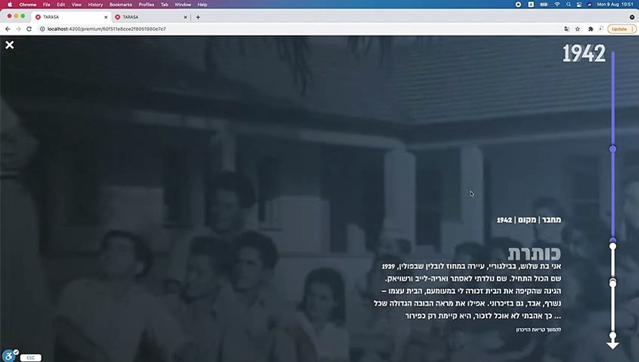The height and width of the screenshot is (362, 639).
Task: Open the Apple menu
Action: pyautogui.click(x=10, y=5)
